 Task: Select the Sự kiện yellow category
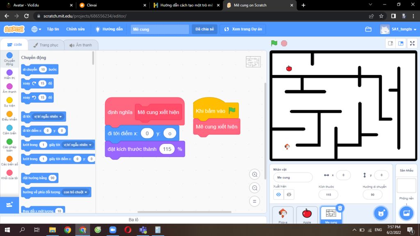9,102
